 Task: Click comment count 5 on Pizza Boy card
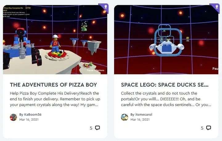(x=91, y=128)
